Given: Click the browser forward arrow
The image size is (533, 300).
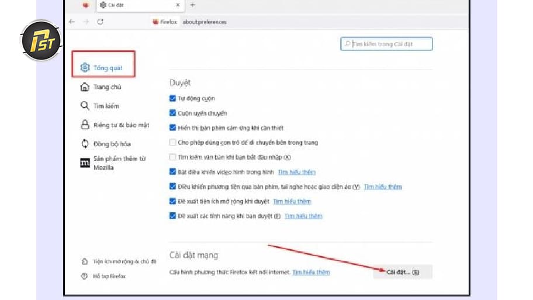Looking at the screenshot, I should coord(86,22).
